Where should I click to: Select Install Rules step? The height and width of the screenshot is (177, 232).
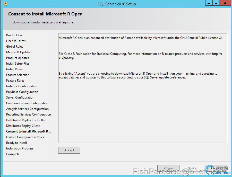tap(14, 69)
